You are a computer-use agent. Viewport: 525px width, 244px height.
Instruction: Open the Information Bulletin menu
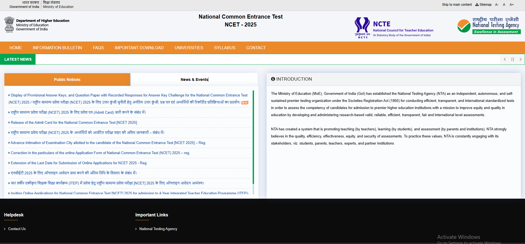(x=57, y=48)
